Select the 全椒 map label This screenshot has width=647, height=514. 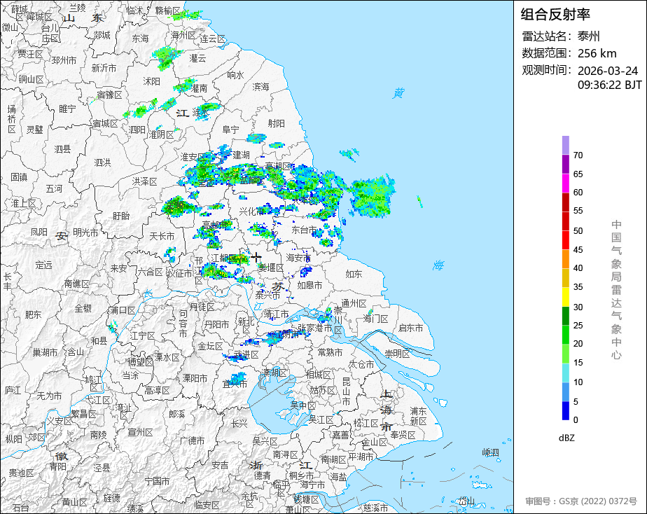(x=83, y=308)
